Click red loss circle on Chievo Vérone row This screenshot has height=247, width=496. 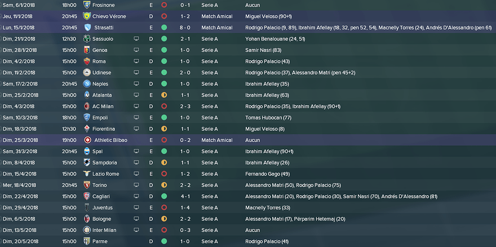164,16
